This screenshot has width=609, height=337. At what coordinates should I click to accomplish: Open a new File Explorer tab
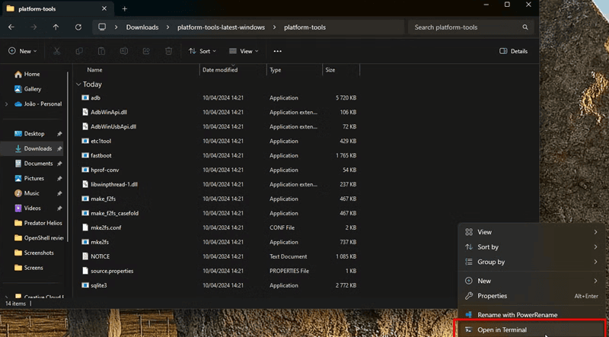(x=125, y=8)
